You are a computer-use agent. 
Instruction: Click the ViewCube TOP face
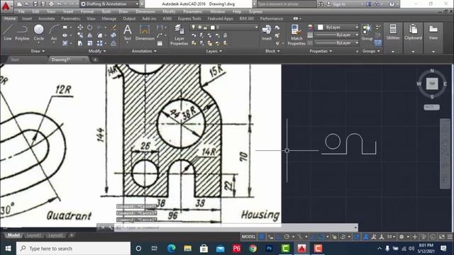[432, 84]
